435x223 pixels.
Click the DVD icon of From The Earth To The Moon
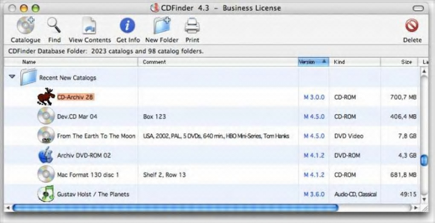point(46,135)
